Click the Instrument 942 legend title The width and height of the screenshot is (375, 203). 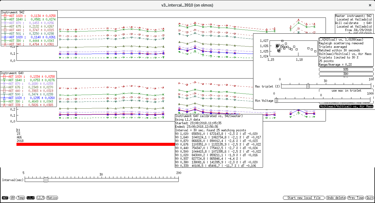point(13,12)
